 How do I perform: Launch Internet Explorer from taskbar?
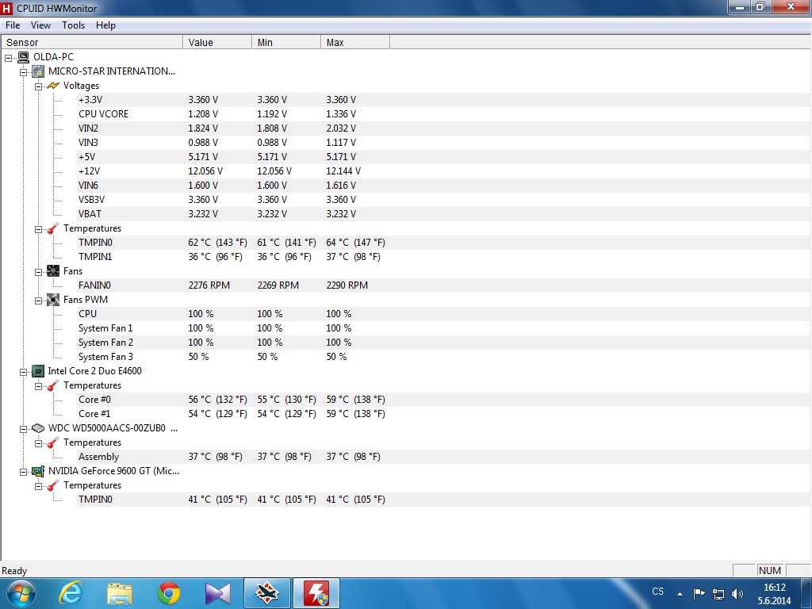[x=71, y=593]
